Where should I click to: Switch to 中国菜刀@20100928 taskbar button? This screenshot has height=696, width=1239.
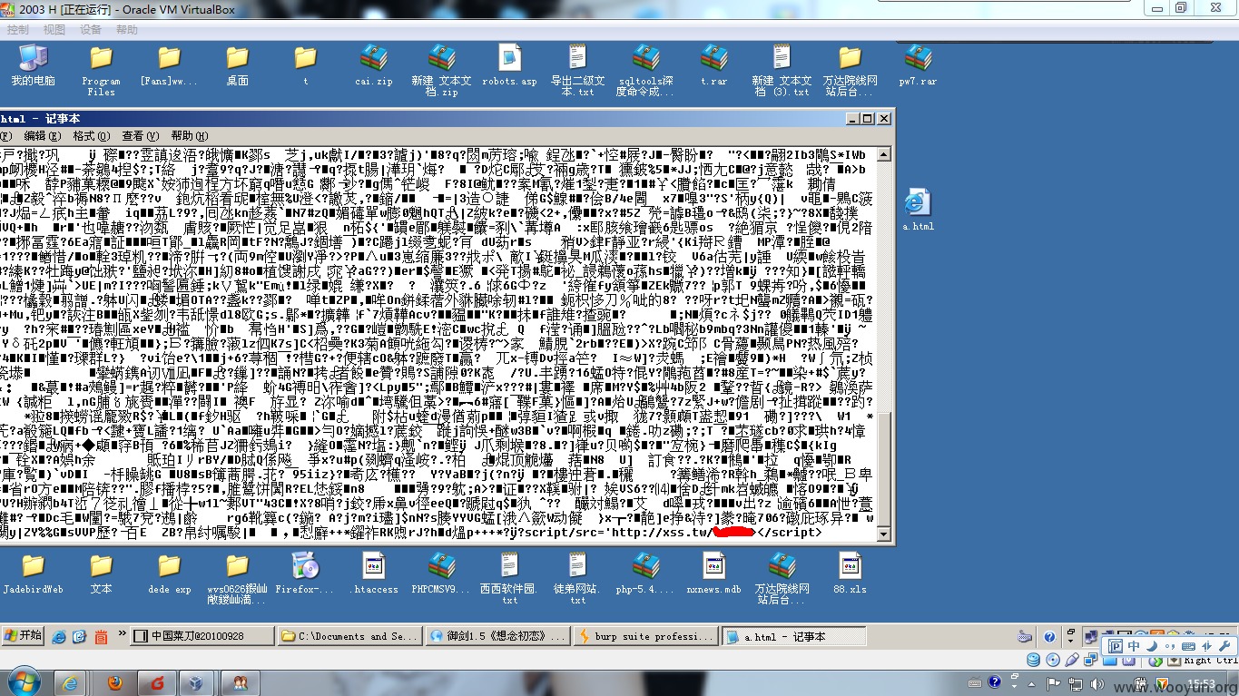click(202, 636)
